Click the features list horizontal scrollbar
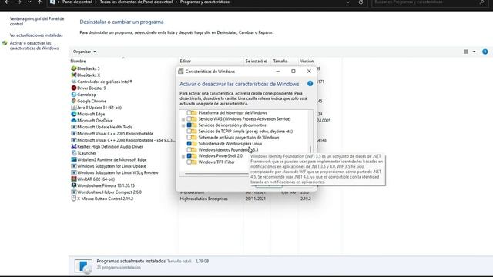The image size is (493, 277). [217, 173]
